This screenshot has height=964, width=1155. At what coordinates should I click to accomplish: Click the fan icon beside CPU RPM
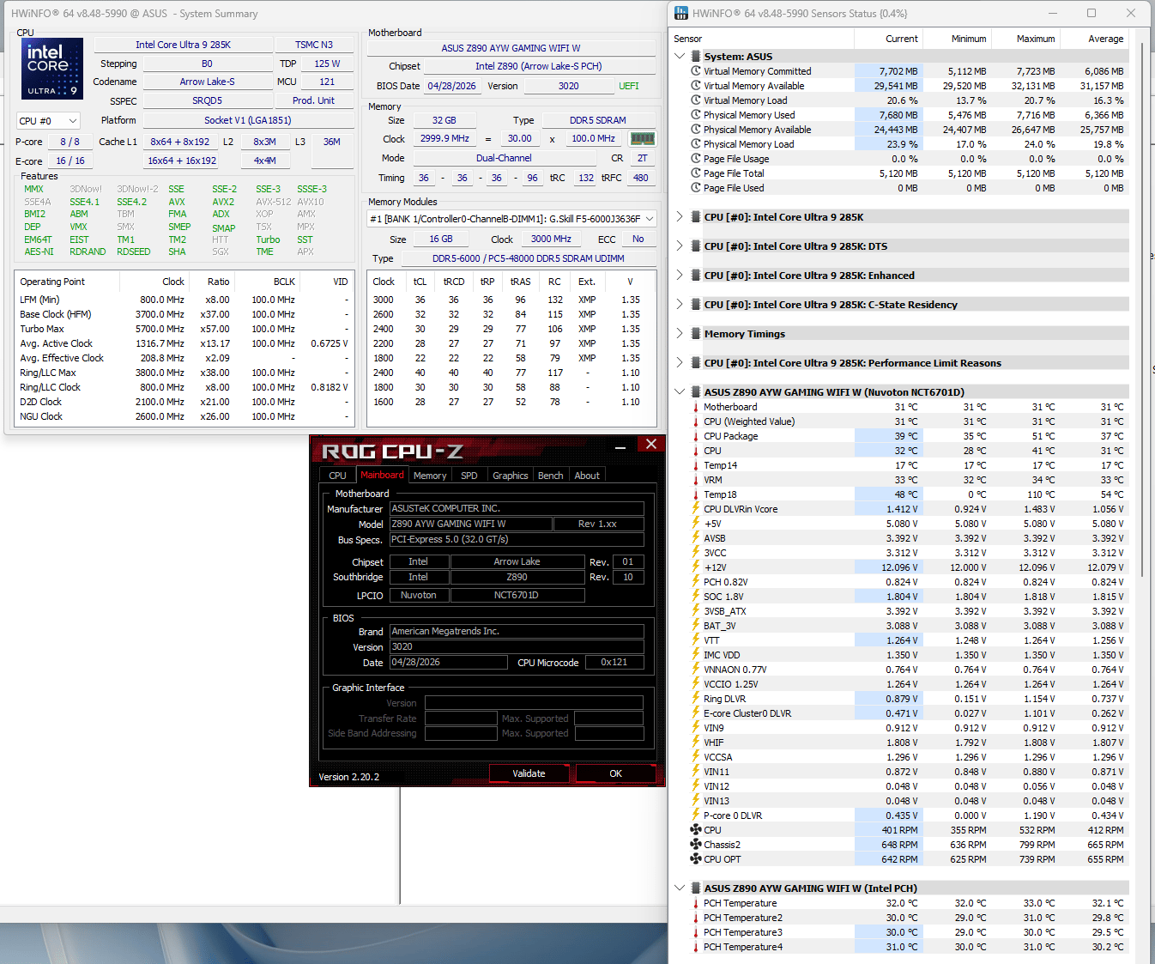pos(696,830)
